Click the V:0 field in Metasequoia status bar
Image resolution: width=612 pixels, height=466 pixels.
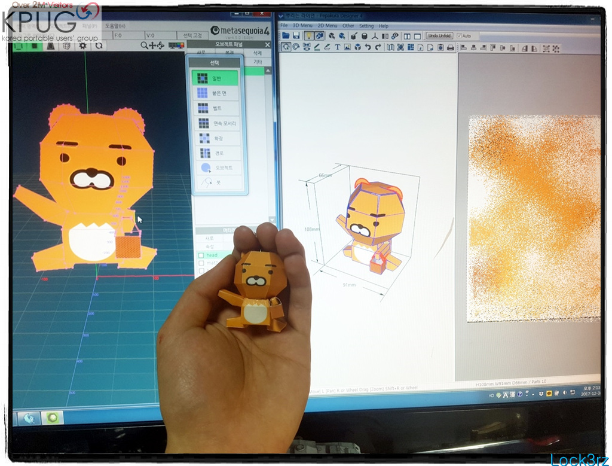point(160,35)
